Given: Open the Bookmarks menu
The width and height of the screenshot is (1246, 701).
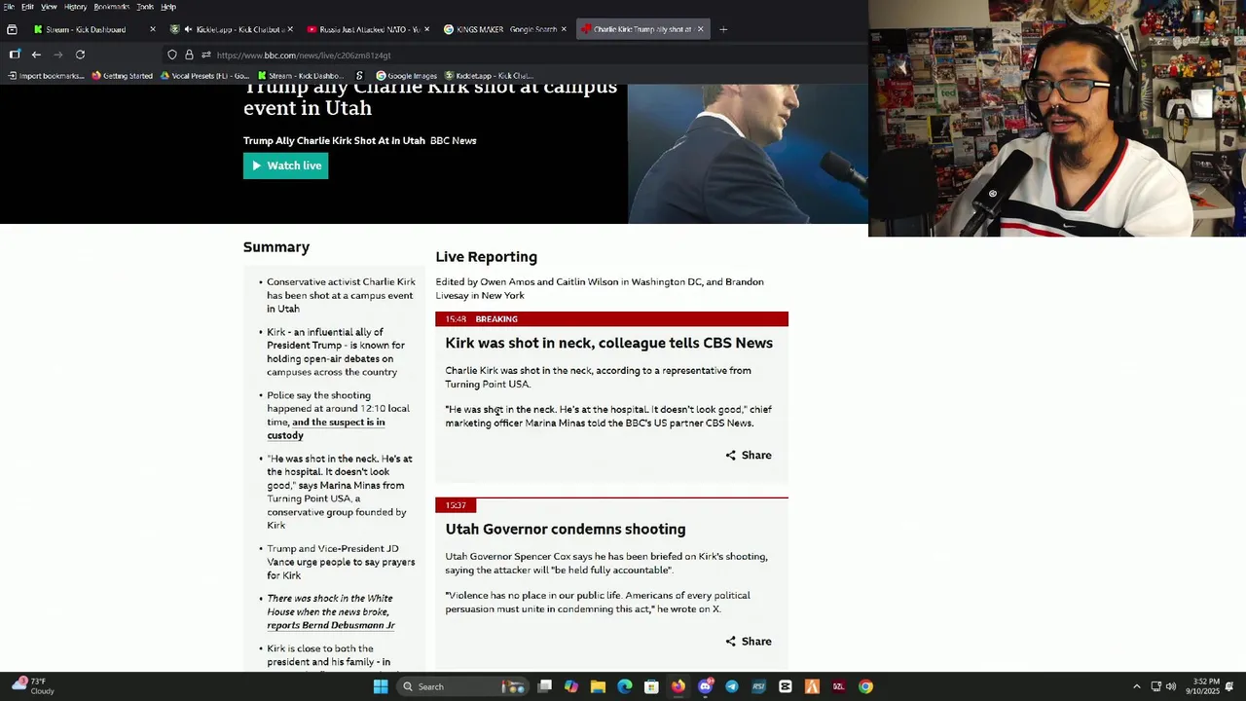Looking at the screenshot, I should [111, 7].
